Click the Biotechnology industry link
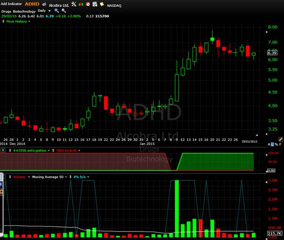This screenshot has width=284, height=240. click(24, 11)
